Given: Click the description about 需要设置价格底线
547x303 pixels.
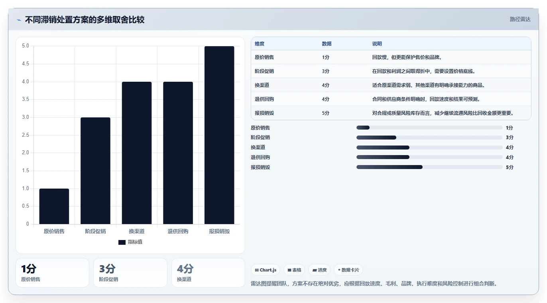Looking at the screenshot, I should click(424, 71).
